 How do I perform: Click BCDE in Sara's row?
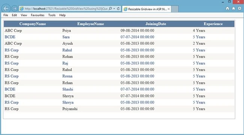click(x=10, y=37)
